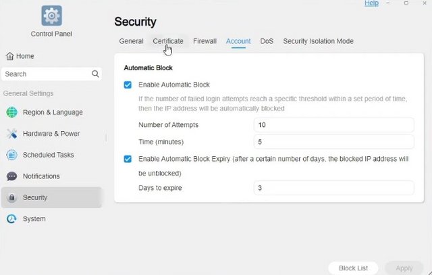
Task: Switch to the Certificate tab
Action: click(x=168, y=41)
